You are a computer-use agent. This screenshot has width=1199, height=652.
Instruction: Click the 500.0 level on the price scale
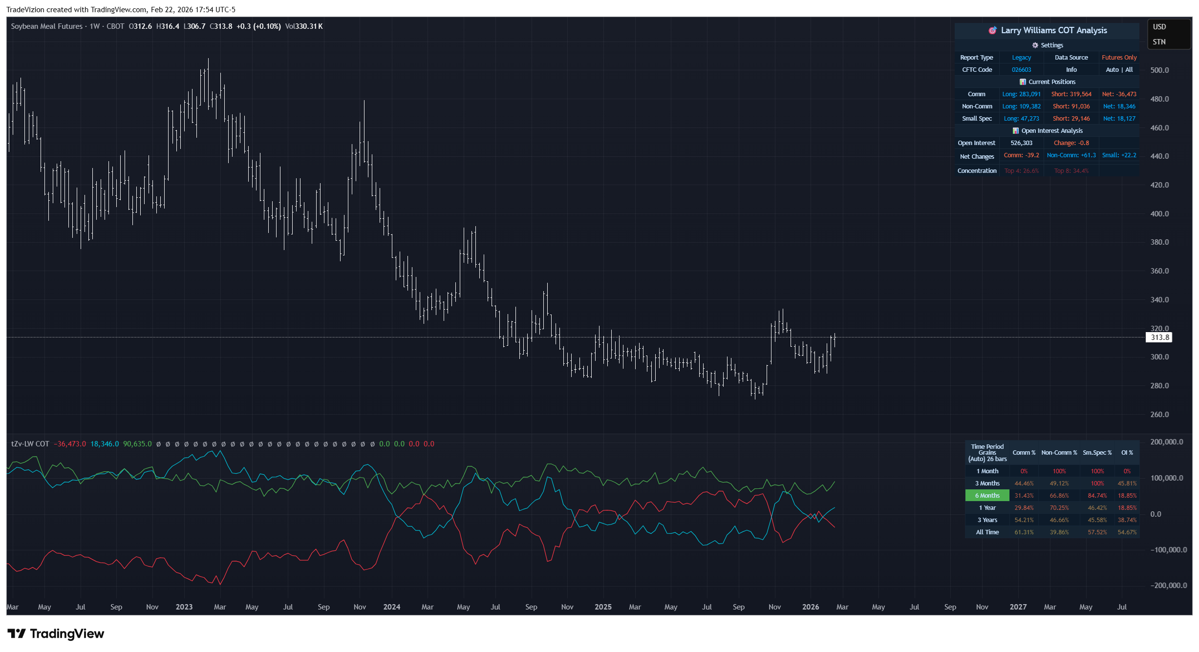pos(1159,70)
